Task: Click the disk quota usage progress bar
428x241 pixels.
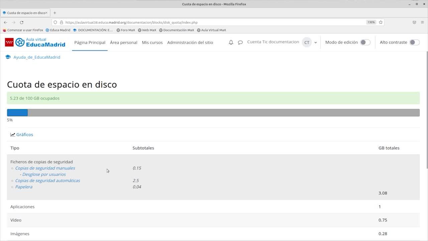Action: [x=213, y=113]
